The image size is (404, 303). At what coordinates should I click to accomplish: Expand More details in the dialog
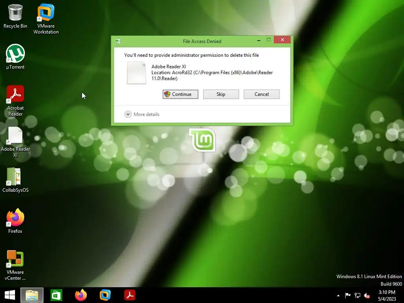[x=142, y=114]
